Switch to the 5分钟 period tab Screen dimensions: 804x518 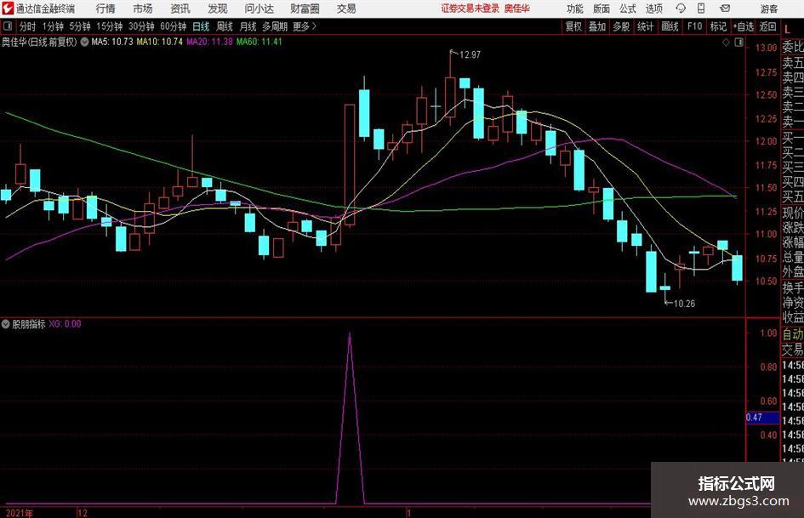80,26
